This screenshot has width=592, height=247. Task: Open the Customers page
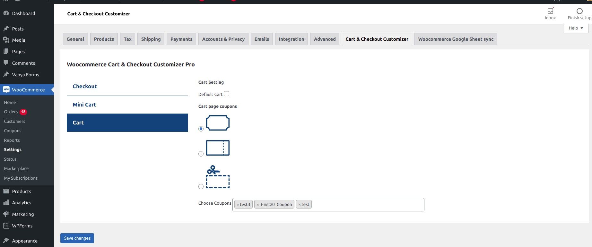(14, 121)
